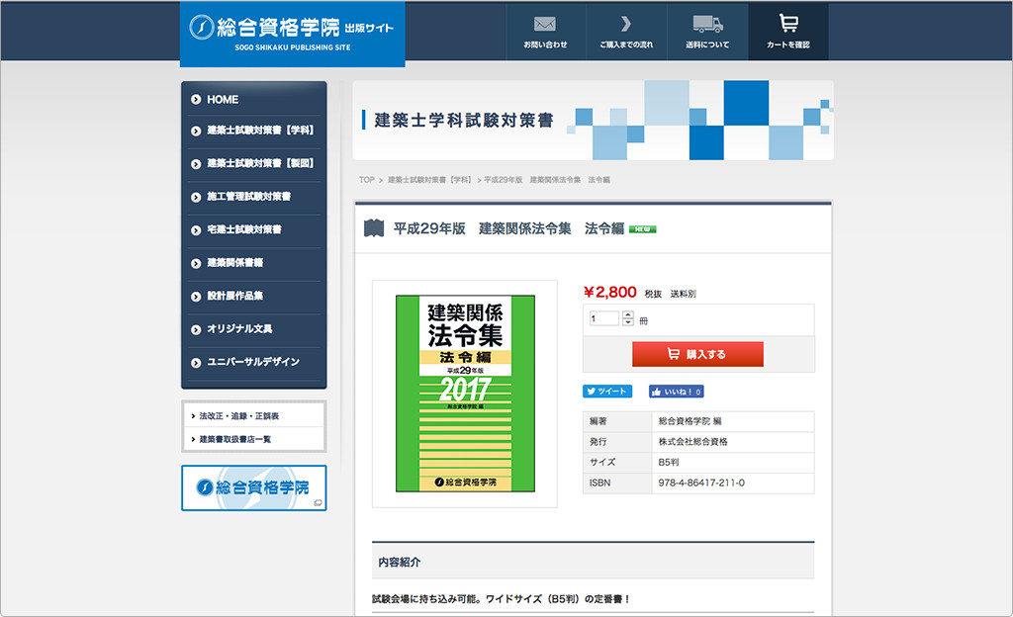
Task: Increase quantity with stepper up arrow
Action: pyautogui.click(x=628, y=314)
